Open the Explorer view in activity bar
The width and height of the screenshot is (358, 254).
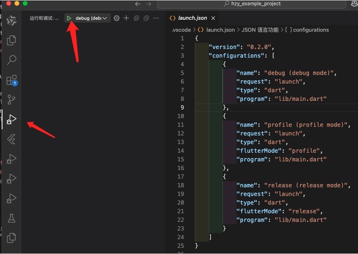12,40
